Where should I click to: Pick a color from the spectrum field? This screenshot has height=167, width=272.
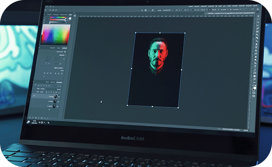pos(56,34)
